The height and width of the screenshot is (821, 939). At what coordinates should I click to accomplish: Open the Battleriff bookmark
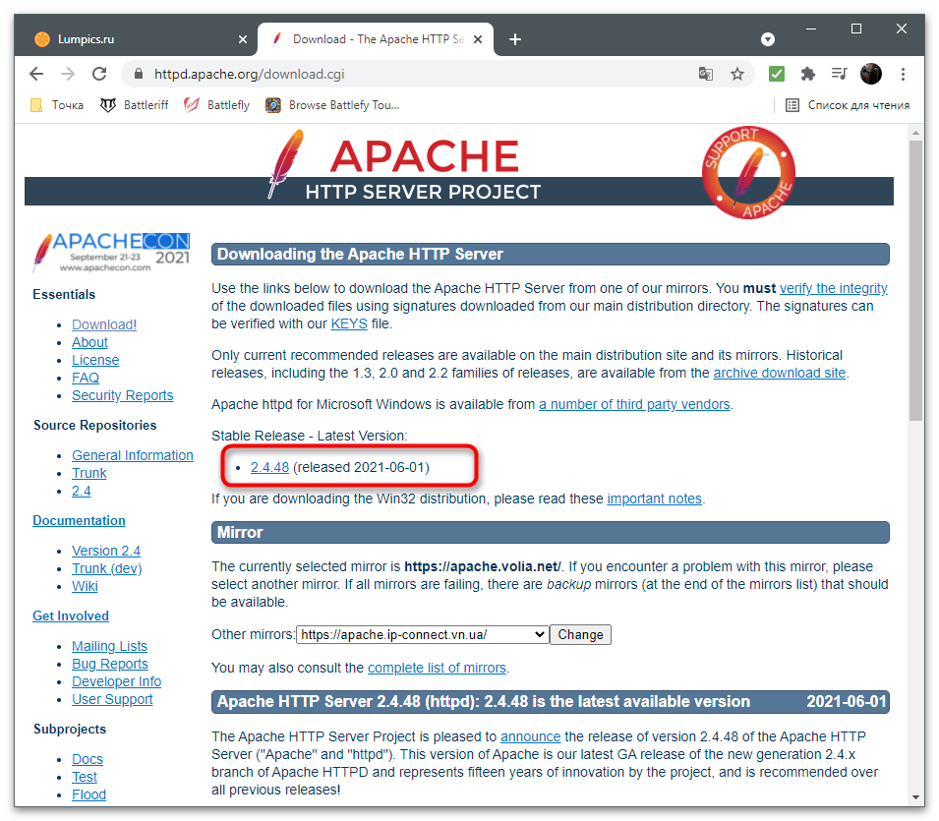(x=134, y=105)
